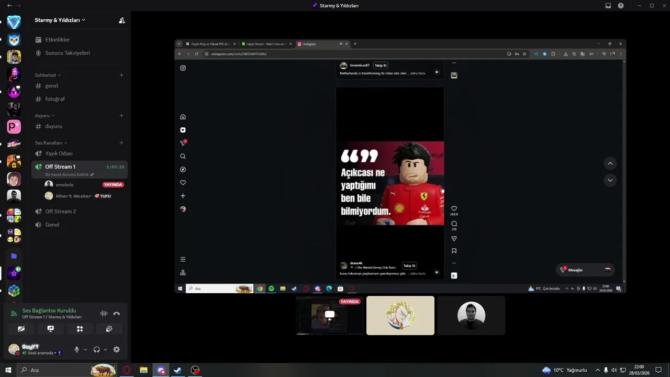Collapse the duyuru category header
The height and width of the screenshot is (377, 670).
click(x=44, y=116)
